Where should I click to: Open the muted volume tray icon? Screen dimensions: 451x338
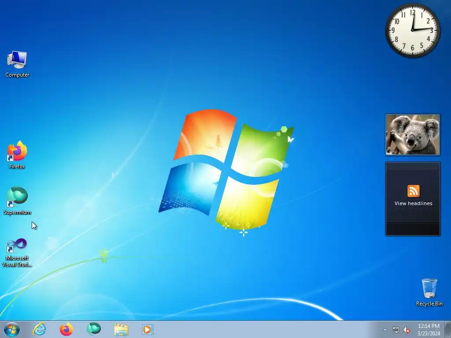point(407,330)
